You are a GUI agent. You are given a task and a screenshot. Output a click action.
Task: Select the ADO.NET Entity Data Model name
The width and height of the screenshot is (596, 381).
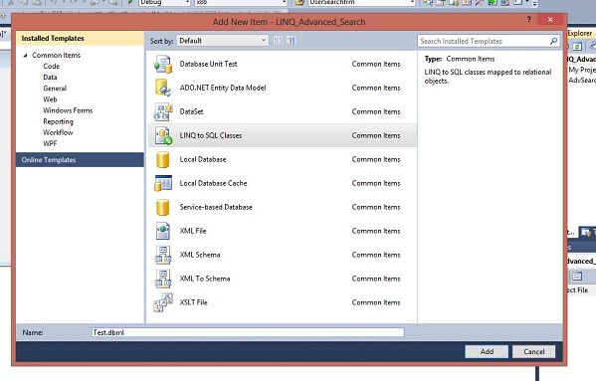click(x=223, y=88)
